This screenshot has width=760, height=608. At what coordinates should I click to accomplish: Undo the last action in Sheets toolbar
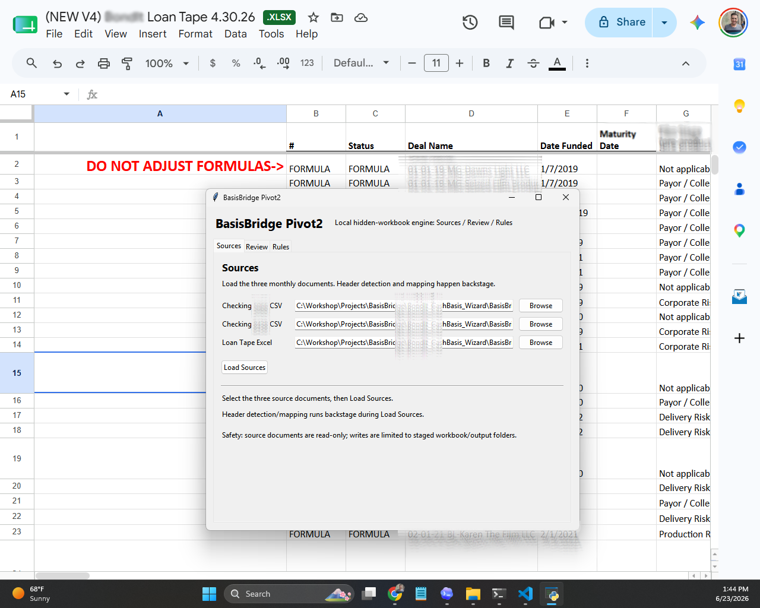[x=57, y=64]
